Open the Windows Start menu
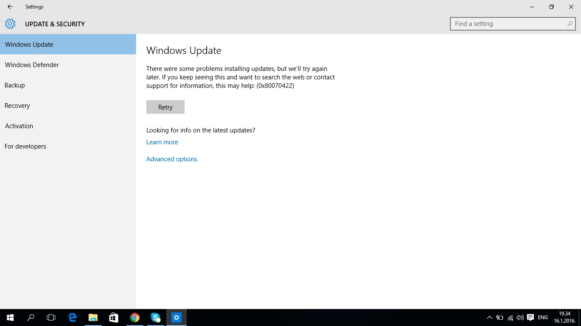The height and width of the screenshot is (326, 581). pyautogui.click(x=10, y=318)
